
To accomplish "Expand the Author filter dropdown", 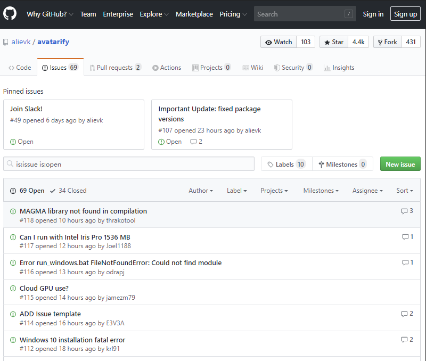I will 201,191.
